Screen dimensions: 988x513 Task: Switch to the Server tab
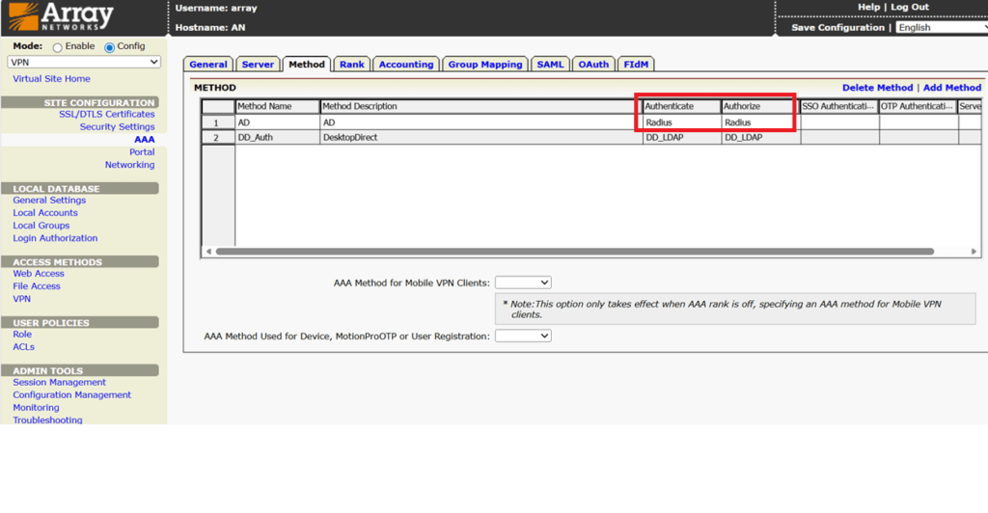pyautogui.click(x=258, y=65)
